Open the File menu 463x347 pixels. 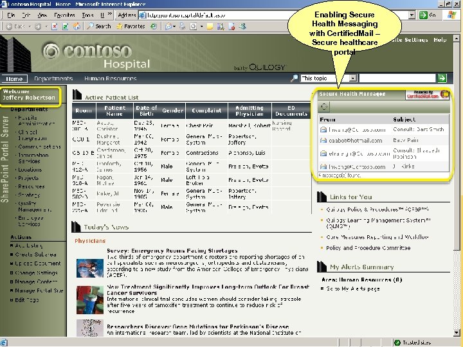(x=11, y=15)
